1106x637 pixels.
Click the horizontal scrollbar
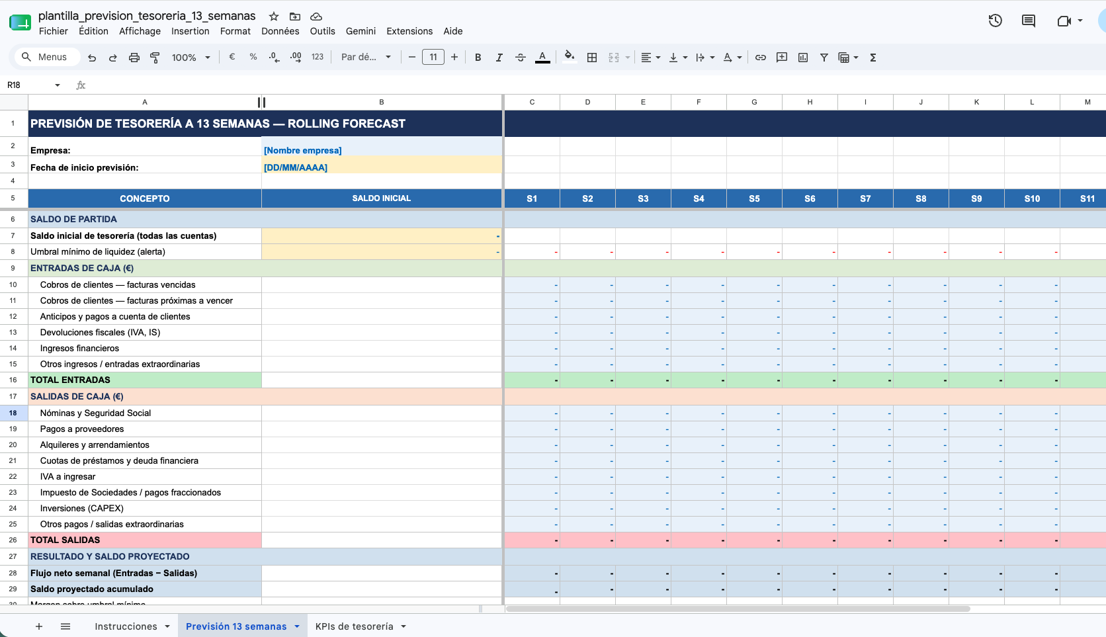(738, 609)
